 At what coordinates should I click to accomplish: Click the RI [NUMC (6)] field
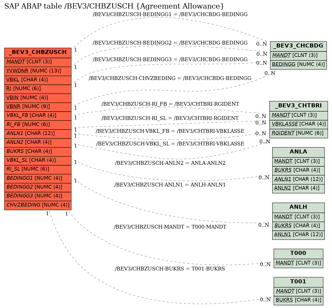click(x=38, y=89)
